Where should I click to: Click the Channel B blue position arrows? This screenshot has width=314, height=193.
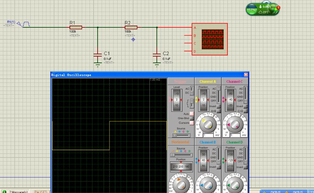(196, 160)
